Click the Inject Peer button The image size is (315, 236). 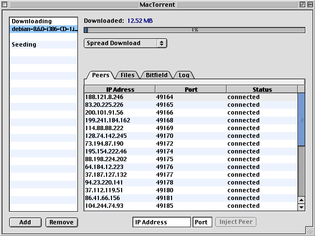click(x=236, y=222)
